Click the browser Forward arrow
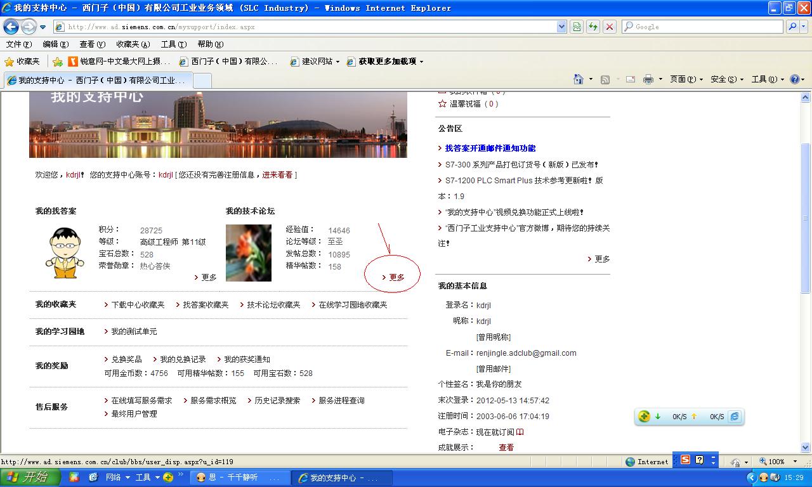The height and width of the screenshot is (487, 812). 29,27
